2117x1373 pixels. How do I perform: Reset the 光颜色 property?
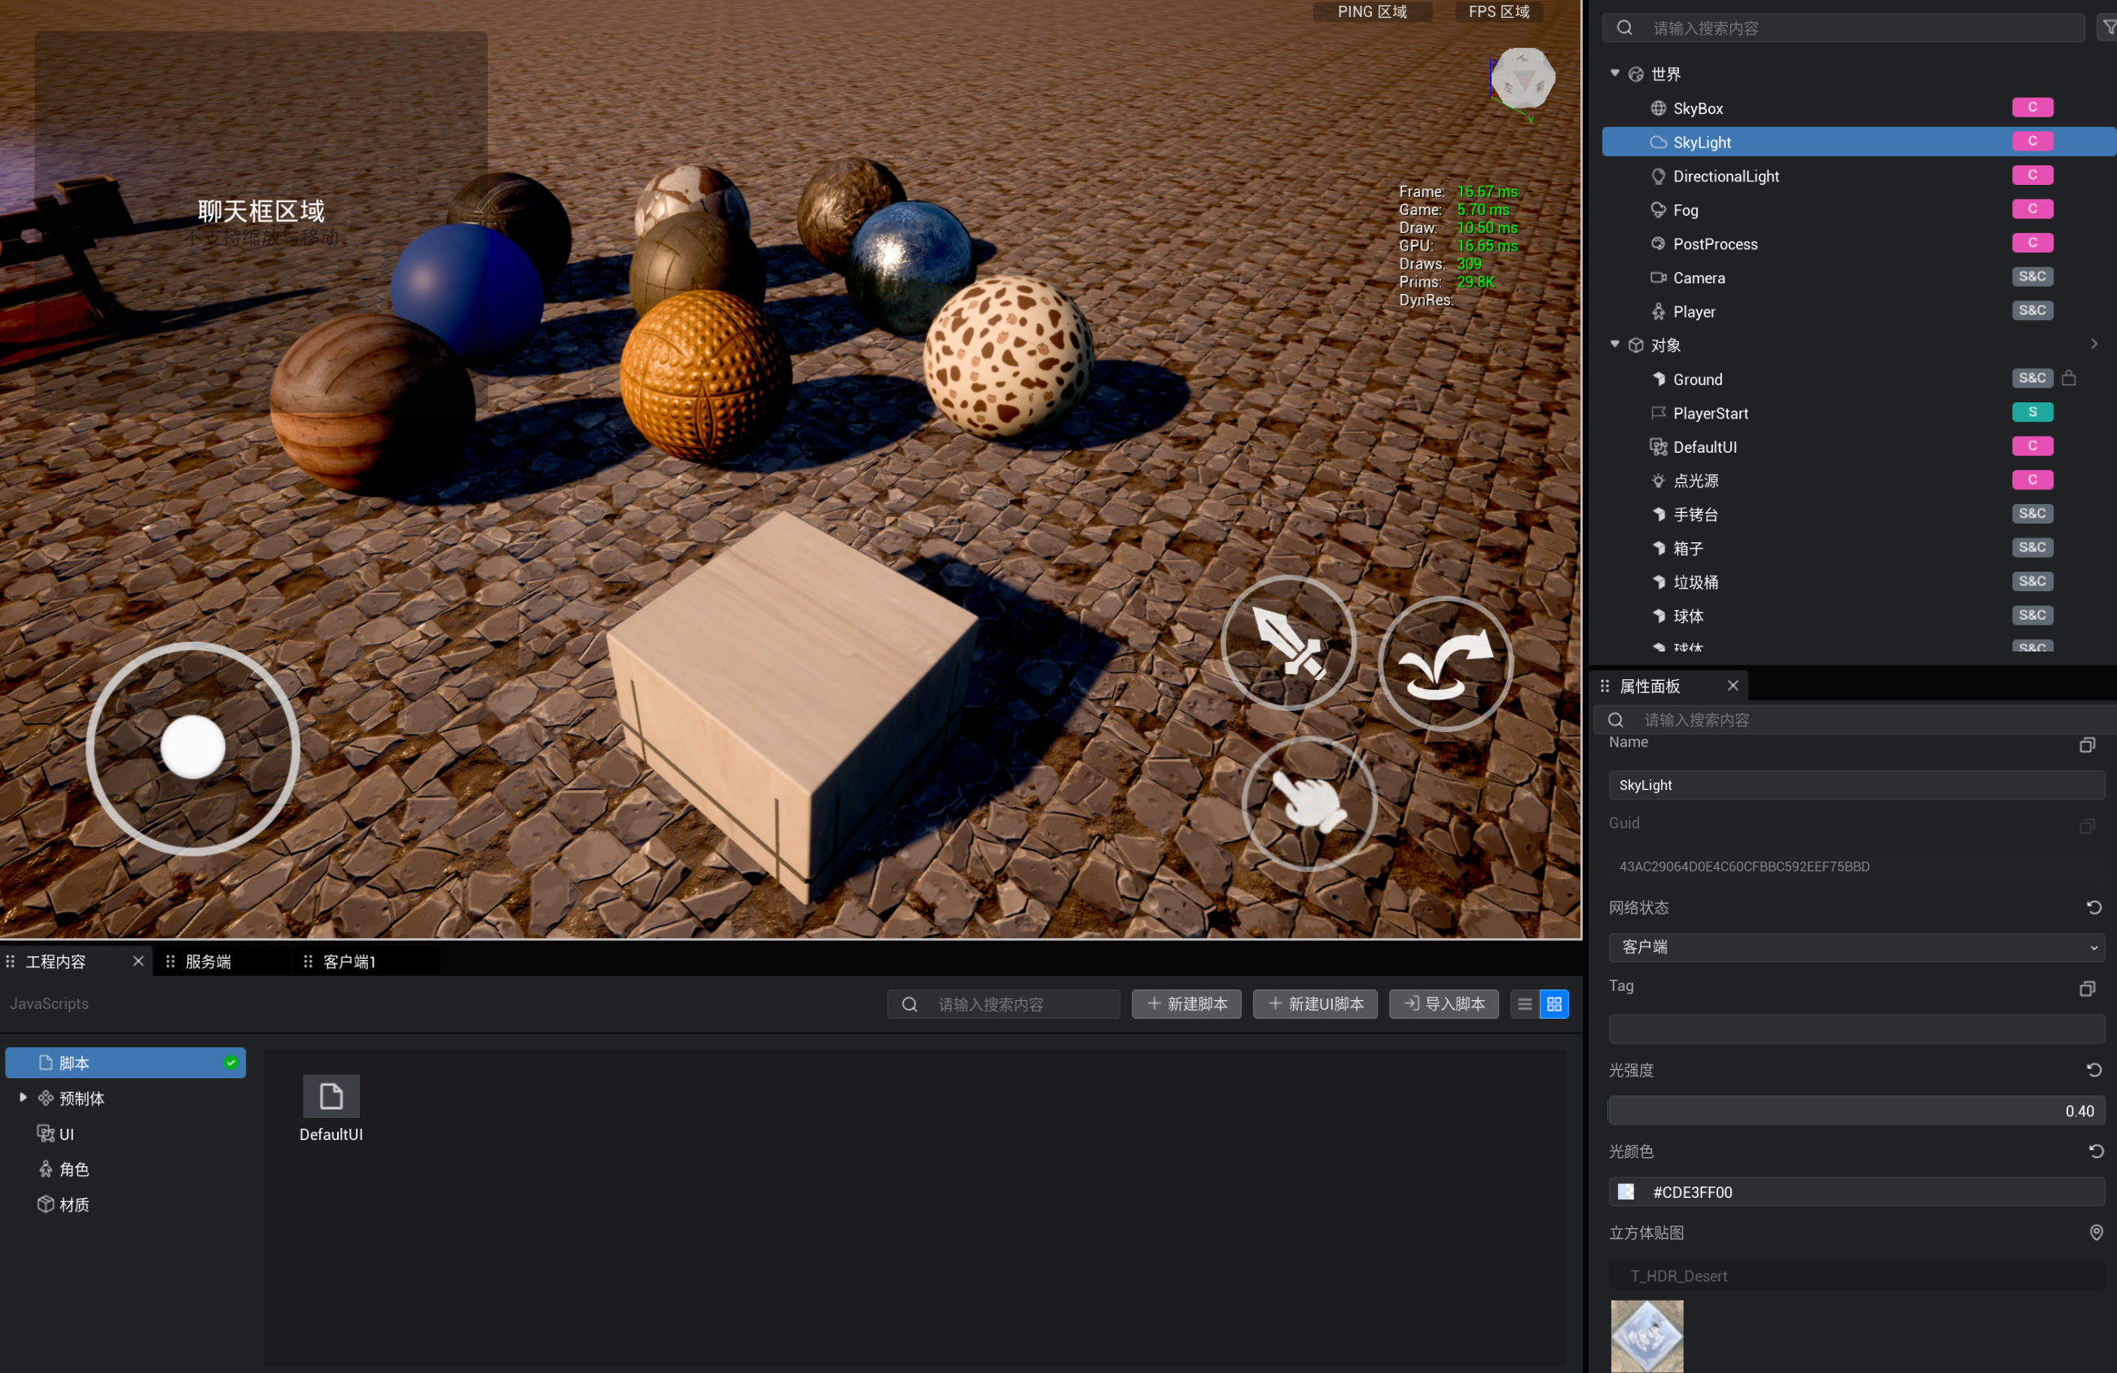2096,1151
